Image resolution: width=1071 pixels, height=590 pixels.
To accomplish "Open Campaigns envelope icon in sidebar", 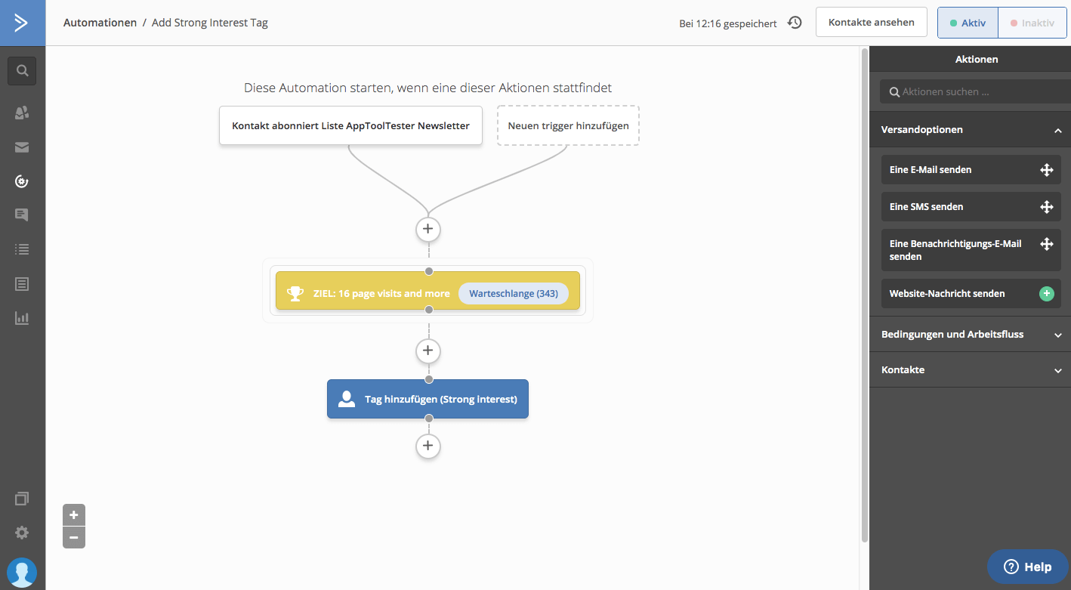I will tap(22, 147).
